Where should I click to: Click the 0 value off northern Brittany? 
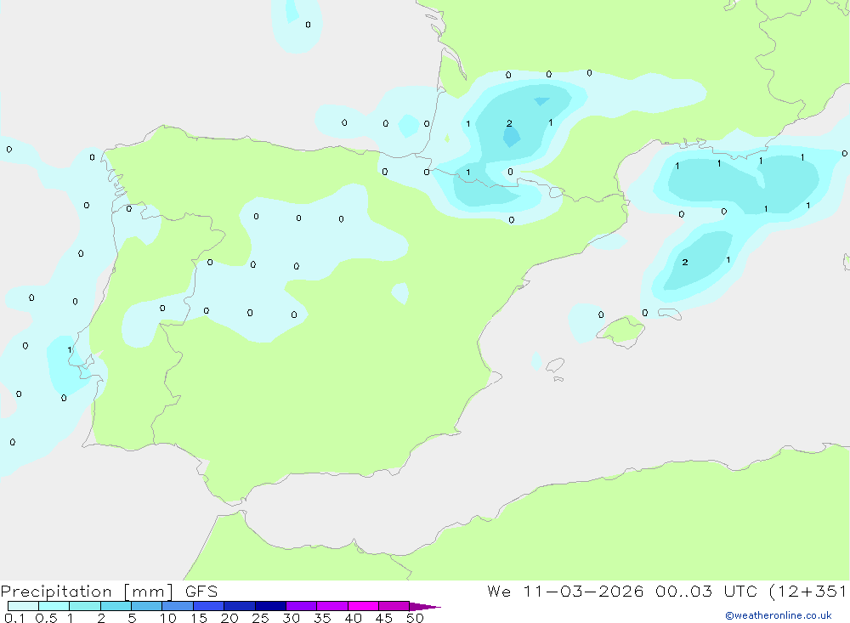coord(308,25)
